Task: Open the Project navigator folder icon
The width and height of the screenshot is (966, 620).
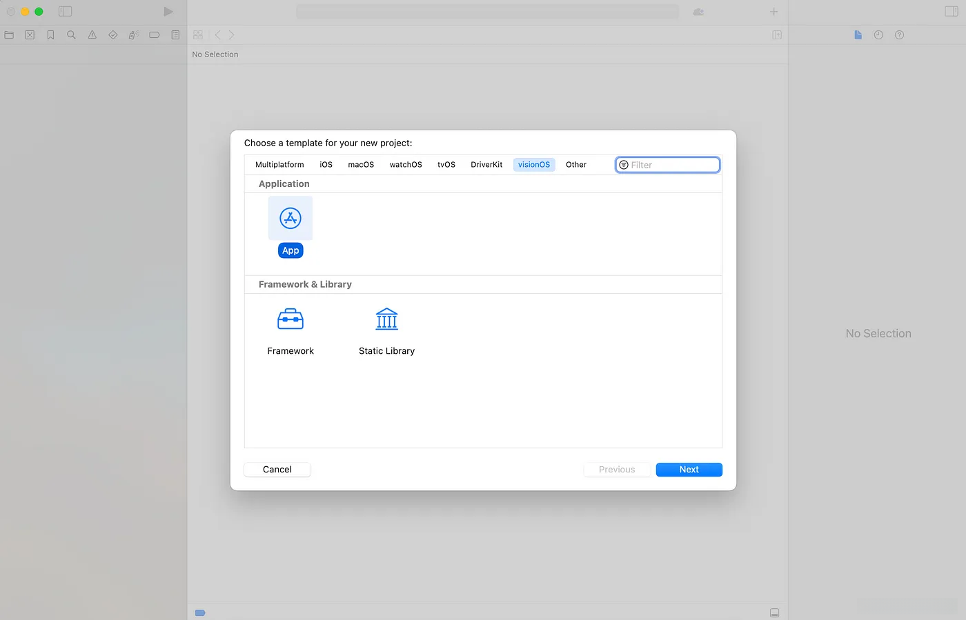Action: coord(9,34)
